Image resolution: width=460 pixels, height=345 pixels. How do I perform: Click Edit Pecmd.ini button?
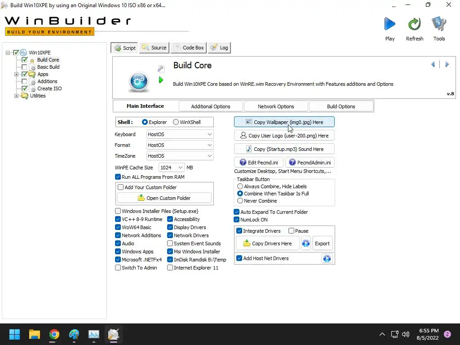click(x=259, y=163)
